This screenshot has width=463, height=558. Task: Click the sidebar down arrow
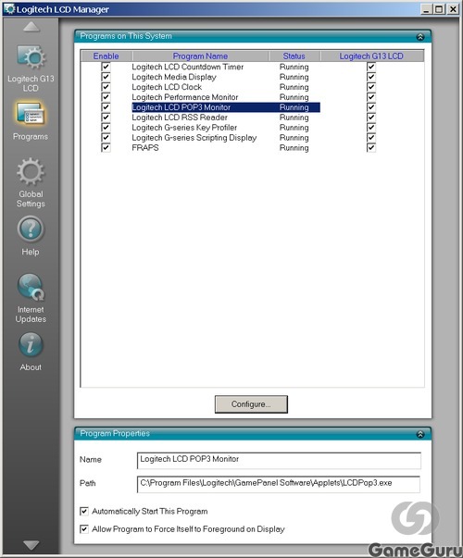coord(31,545)
